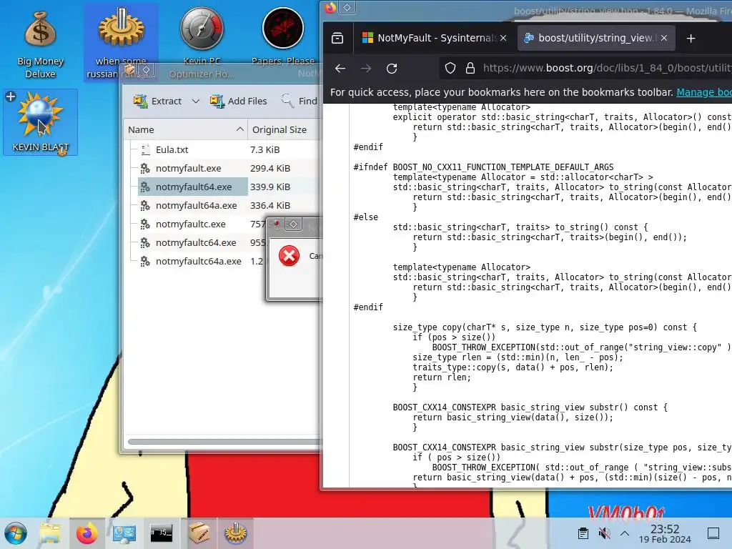Image resolution: width=732 pixels, height=549 pixels.
Task: Open the Start menu orb
Action: click(x=16, y=533)
